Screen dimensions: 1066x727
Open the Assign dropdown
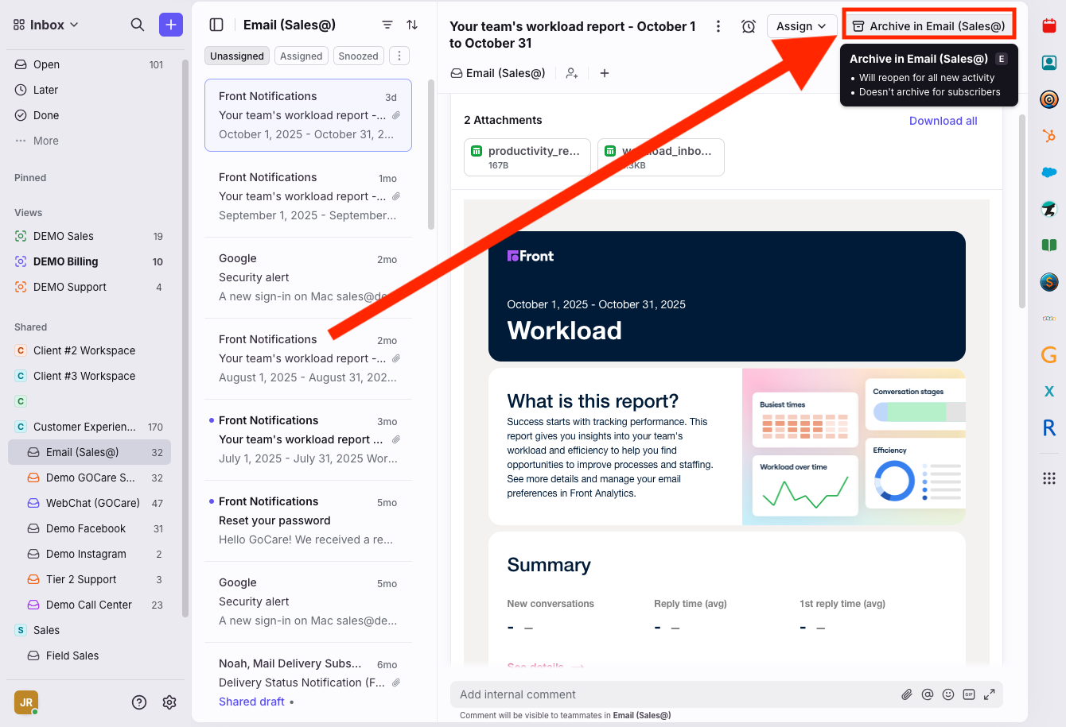801,26
